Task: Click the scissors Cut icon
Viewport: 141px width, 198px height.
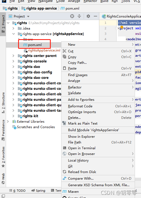Action: tap(64, 51)
